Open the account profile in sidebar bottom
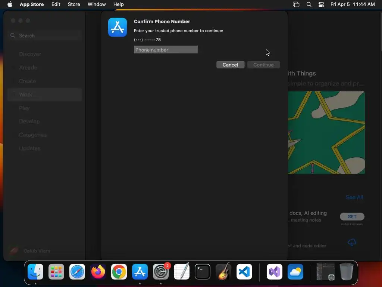The height and width of the screenshot is (287, 382). pyautogui.click(x=31, y=251)
